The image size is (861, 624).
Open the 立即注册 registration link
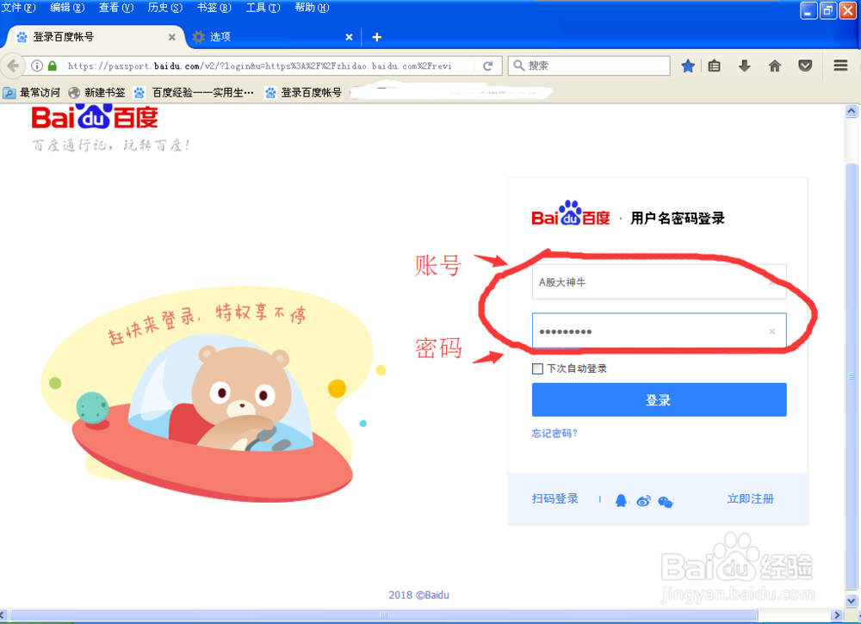pos(750,498)
